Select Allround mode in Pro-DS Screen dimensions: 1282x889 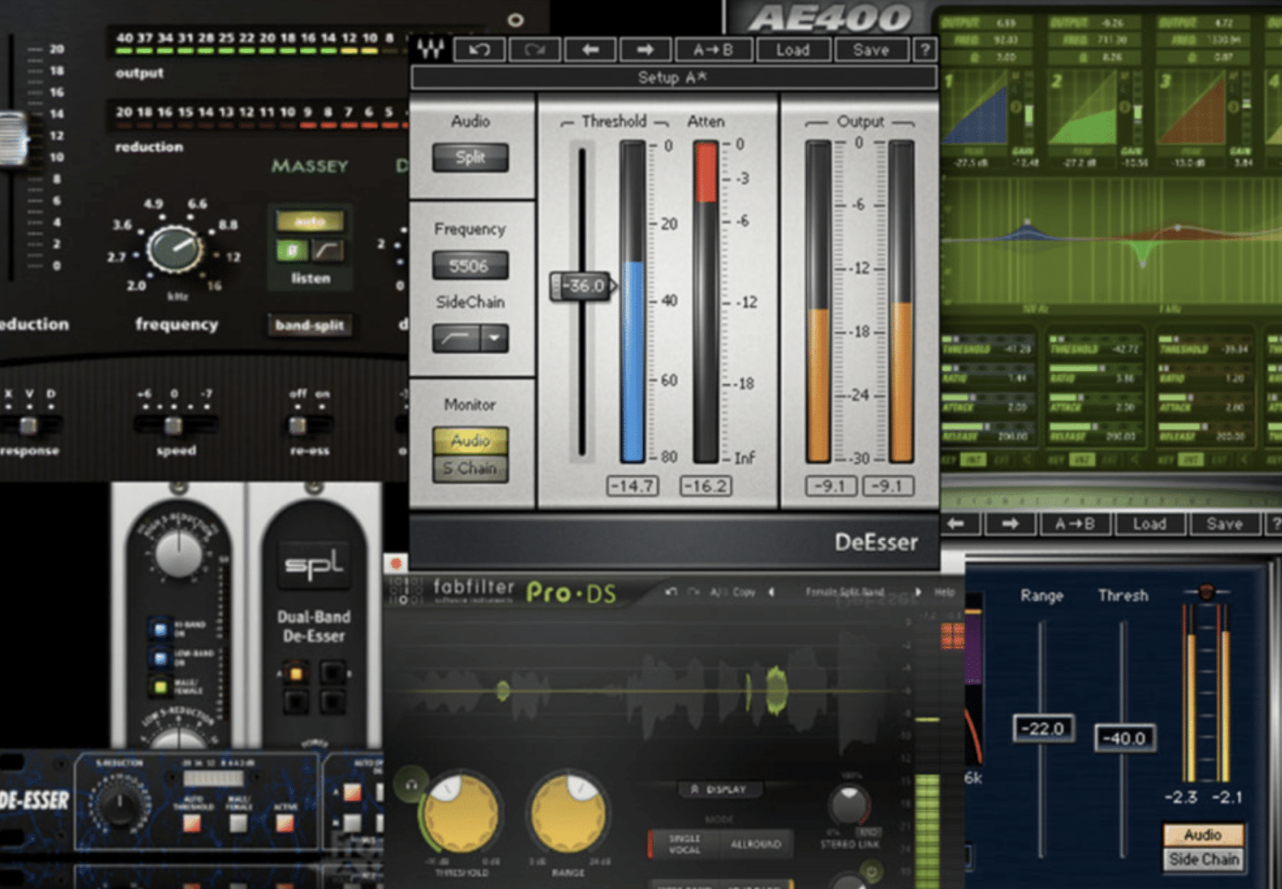point(756,844)
